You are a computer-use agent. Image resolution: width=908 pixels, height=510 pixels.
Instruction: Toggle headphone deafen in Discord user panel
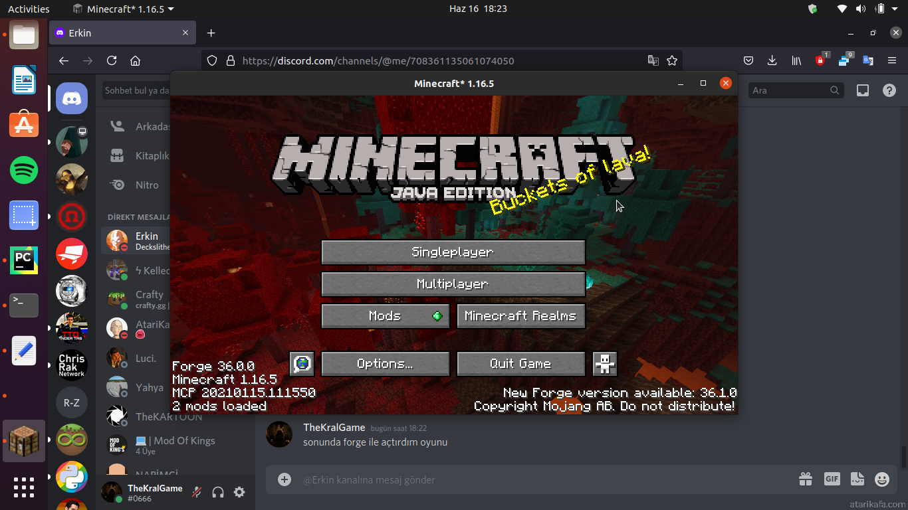coord(218,492)
